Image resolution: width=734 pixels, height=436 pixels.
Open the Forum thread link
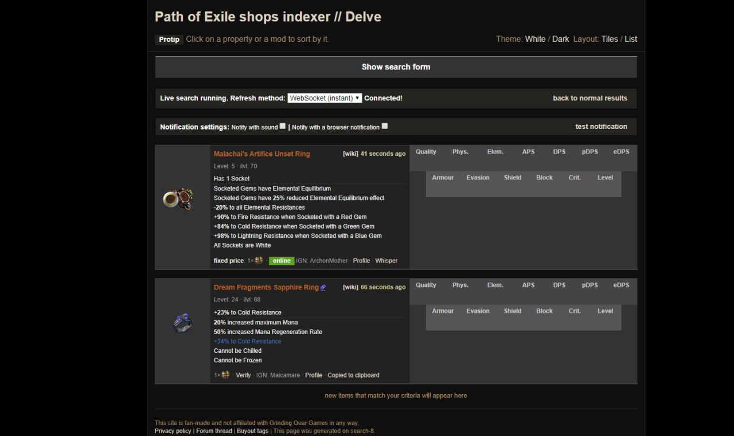pos(214,431)
